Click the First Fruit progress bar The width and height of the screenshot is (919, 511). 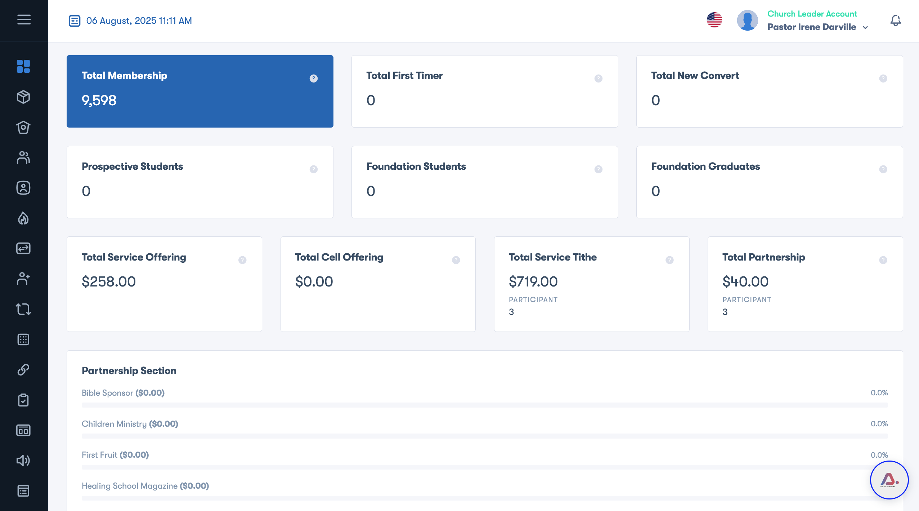point(485,467)
